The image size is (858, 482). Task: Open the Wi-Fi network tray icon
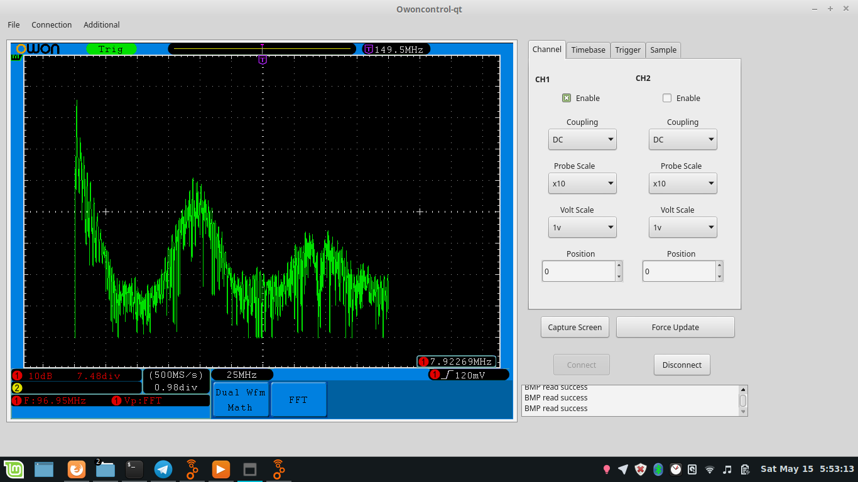click(x=710, y=469)
